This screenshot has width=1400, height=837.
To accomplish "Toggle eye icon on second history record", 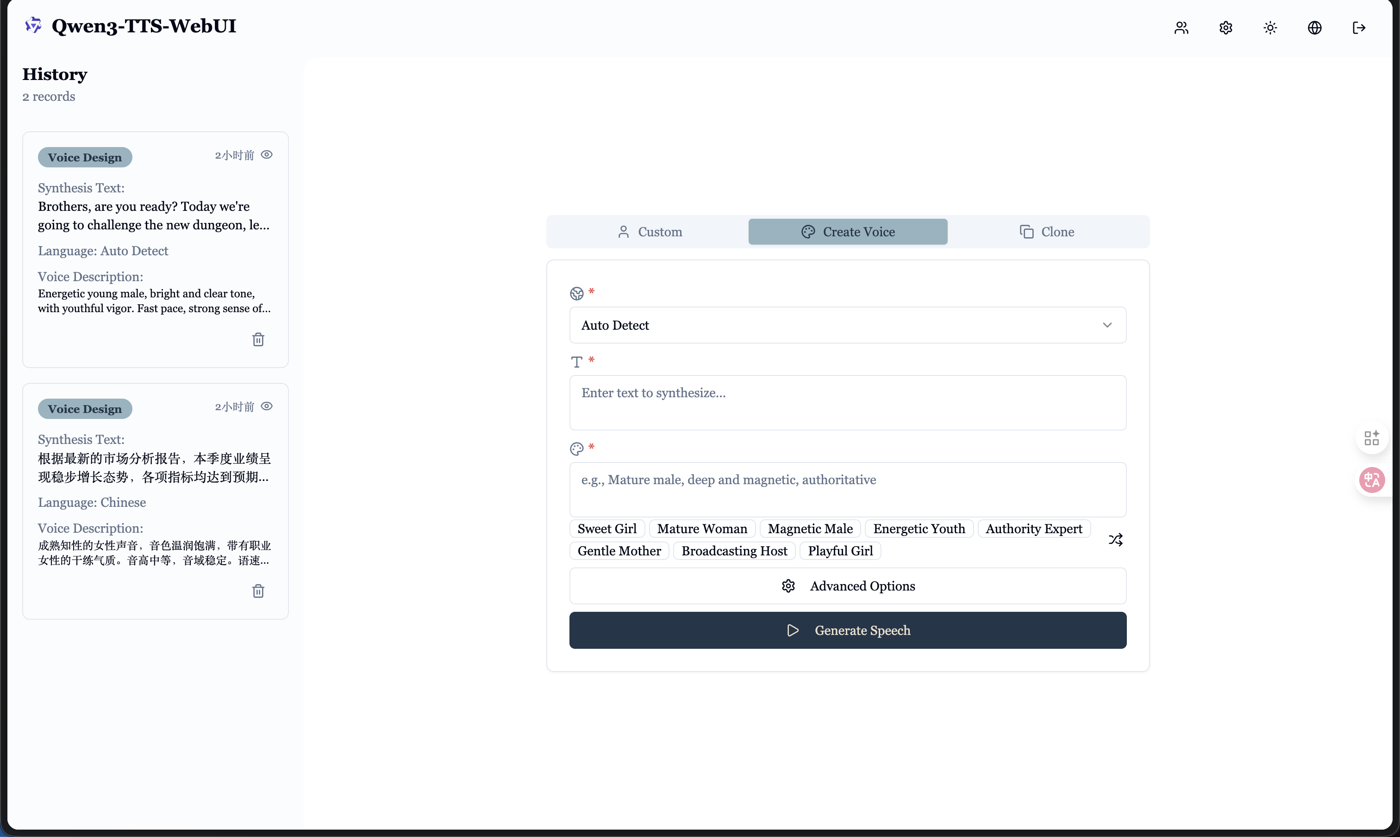I will click(267, 406).
